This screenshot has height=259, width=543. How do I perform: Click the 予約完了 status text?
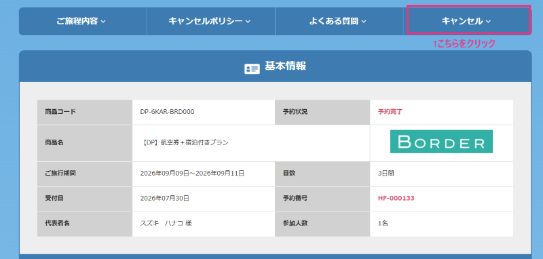[x=390, y=112]
